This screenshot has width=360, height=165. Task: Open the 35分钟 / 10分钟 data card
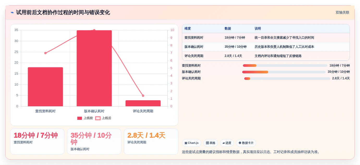(x=94, y=142)
